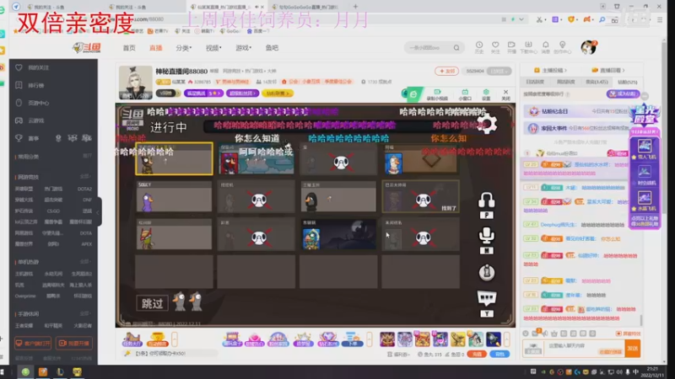Expand 主播投稿 in chat panel header
This screenshot has width=675, height=379.
click(x=550, y=70)
